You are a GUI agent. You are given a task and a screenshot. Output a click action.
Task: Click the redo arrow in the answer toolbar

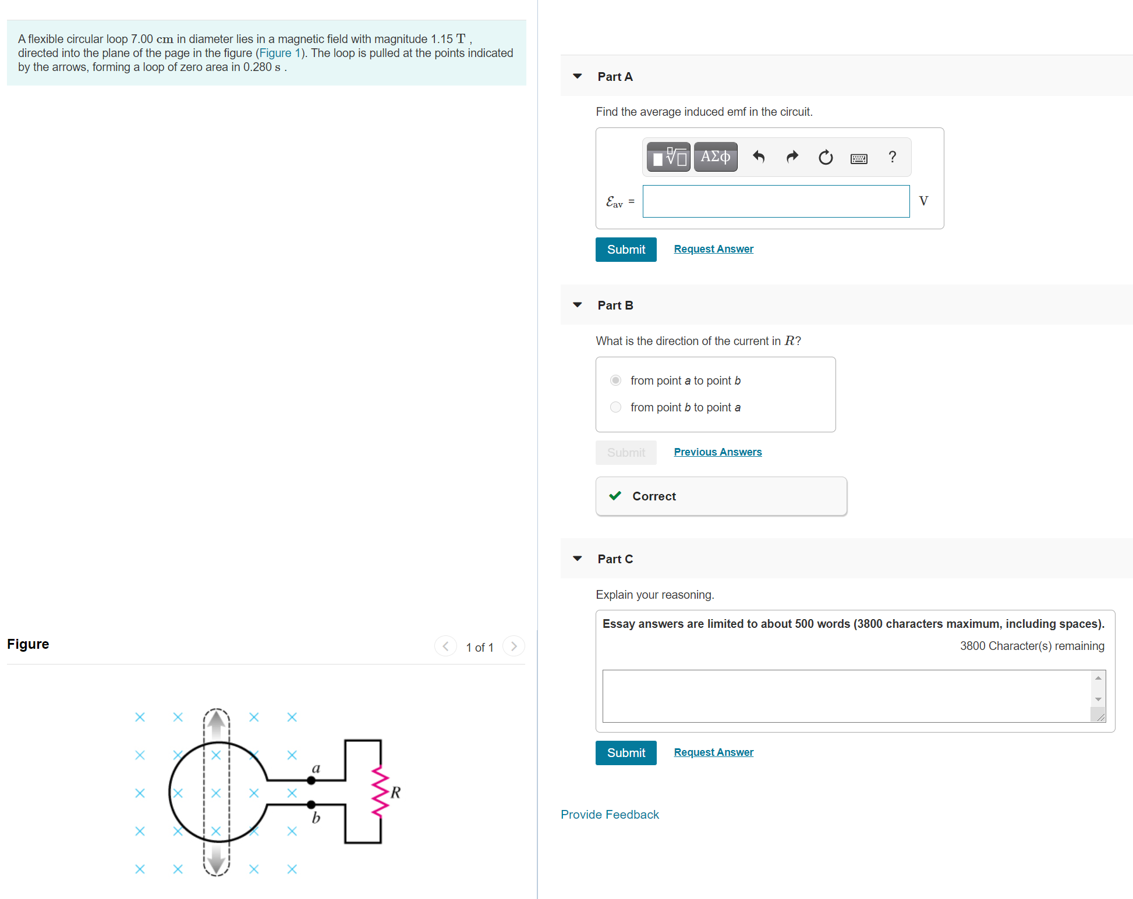(792, 157)
